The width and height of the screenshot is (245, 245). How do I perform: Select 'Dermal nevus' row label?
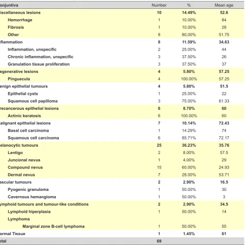[21, 175]
